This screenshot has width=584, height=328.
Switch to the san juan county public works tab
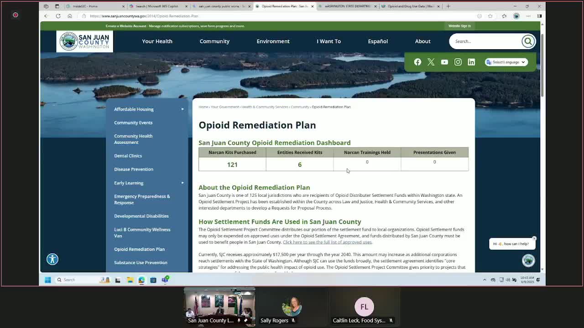point(221,6)
